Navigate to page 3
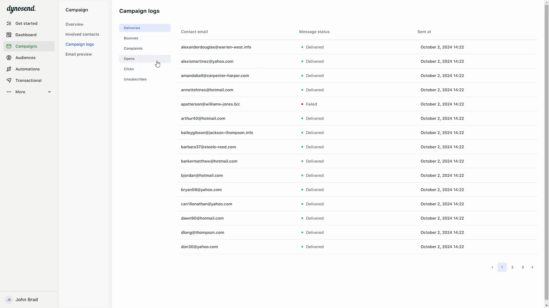549x308 pixels. [522, 267]
